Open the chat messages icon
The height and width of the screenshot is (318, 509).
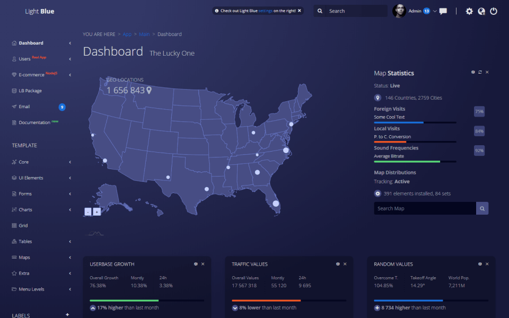(443, 11)
